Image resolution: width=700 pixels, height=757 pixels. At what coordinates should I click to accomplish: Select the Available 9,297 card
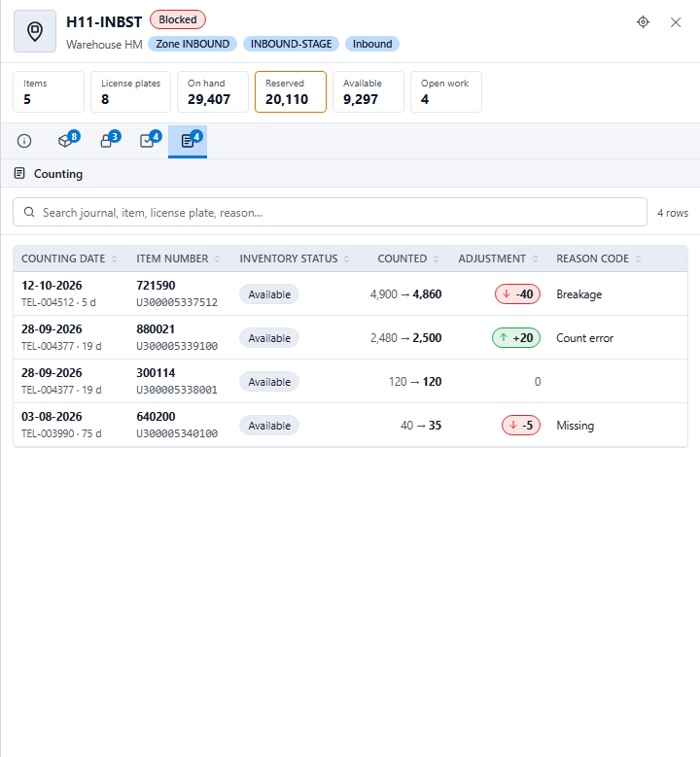point(368,91)
